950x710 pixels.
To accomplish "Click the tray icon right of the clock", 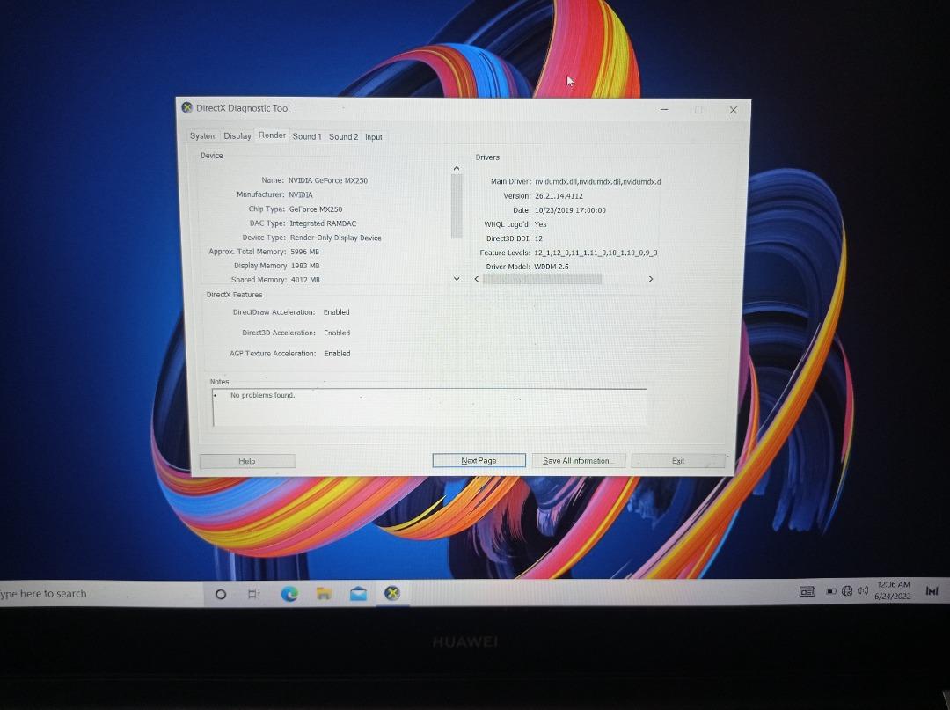I will [932, 590].
